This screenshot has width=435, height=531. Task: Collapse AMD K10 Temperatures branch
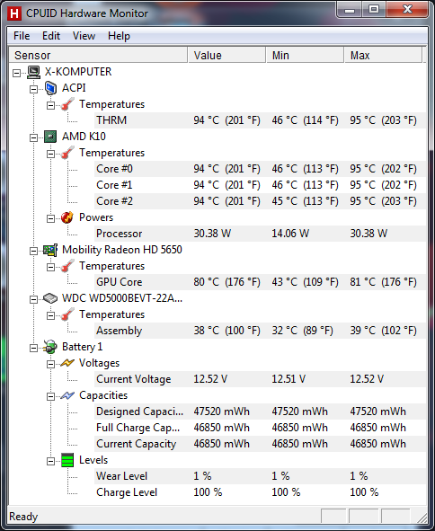coord(50,154)
